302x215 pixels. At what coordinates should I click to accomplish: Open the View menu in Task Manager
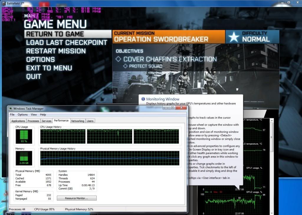pos(34,115)
